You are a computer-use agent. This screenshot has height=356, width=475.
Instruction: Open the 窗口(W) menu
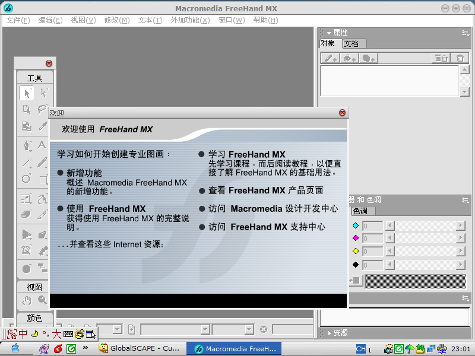[x=232, y=20]
